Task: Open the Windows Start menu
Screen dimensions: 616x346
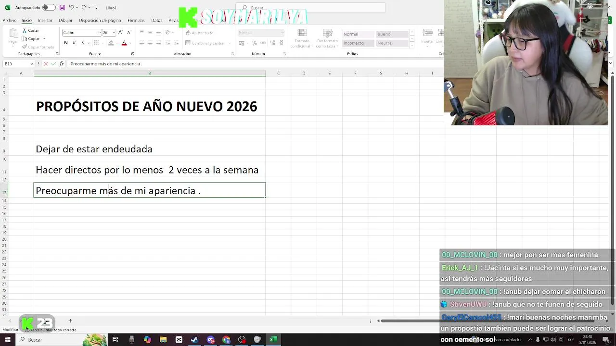Action: click(x=7, y=340)
